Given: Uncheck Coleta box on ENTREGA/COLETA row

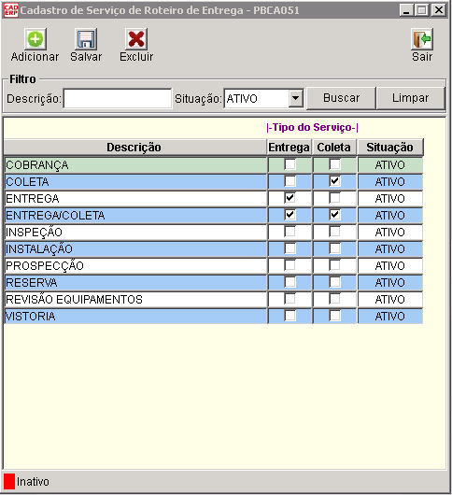Looking at the screenshot, I should pyautogui.click(x=334, y=215).
